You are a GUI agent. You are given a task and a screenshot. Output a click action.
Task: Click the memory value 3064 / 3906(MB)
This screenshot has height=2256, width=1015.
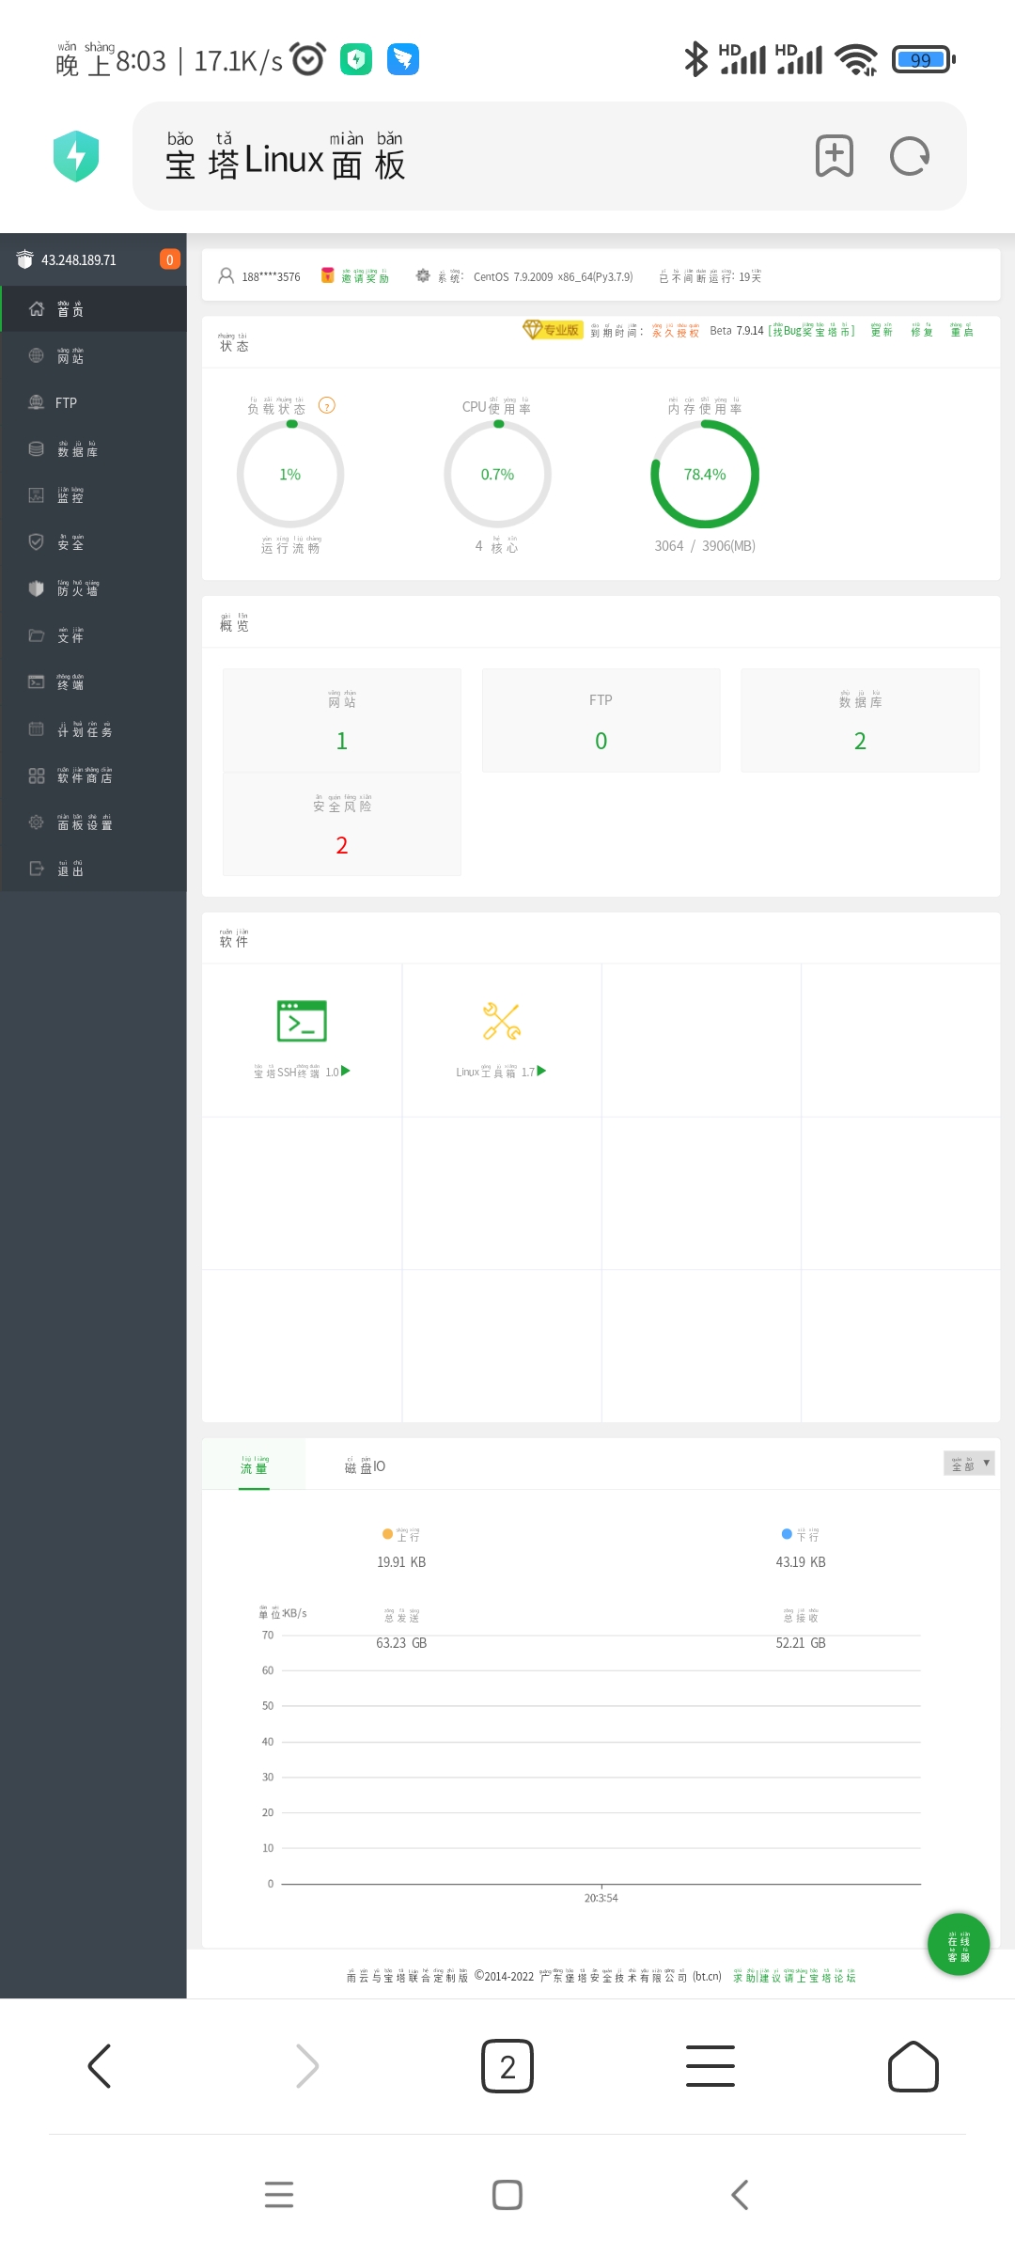tap(705, 546)
